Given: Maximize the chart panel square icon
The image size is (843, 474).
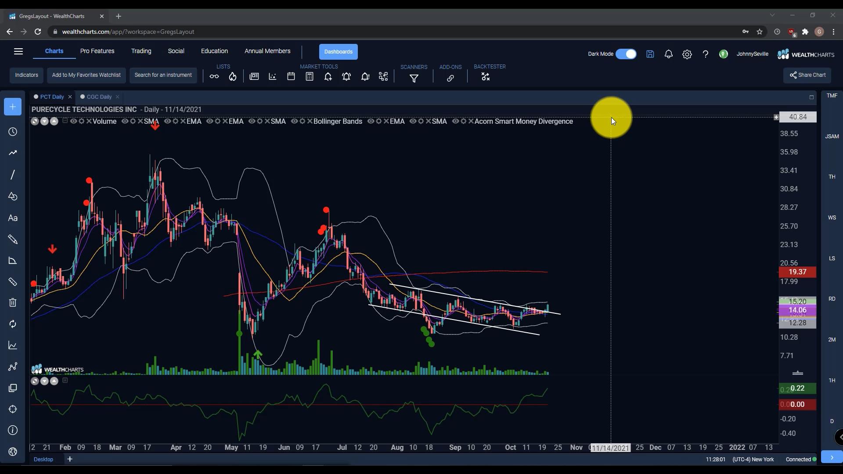Looking at the screenshot, I should [x=811, y=97].
